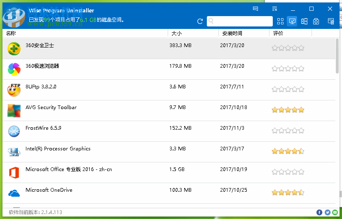Select 360极速浏览器 name text

(42, 66)
